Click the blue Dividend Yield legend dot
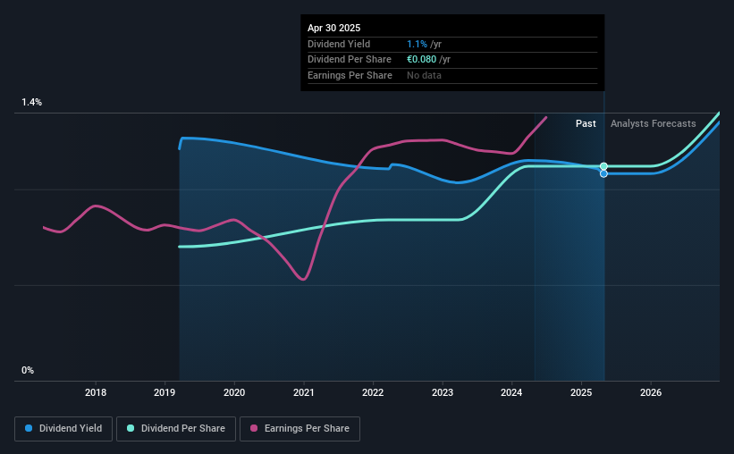This screenshot has width=734, height=454. pos(29,428)
